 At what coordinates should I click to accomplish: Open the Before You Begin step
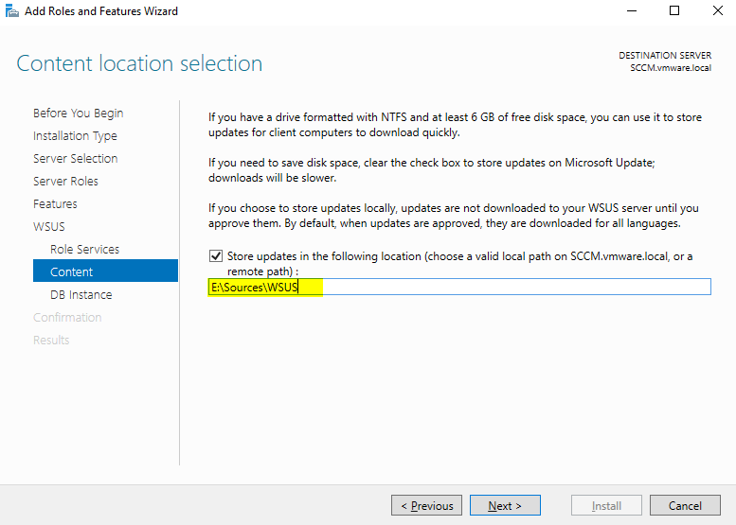tap(78, 113)
